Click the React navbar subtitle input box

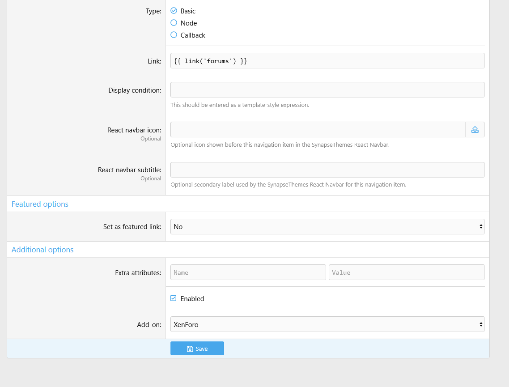click(327, 170)
